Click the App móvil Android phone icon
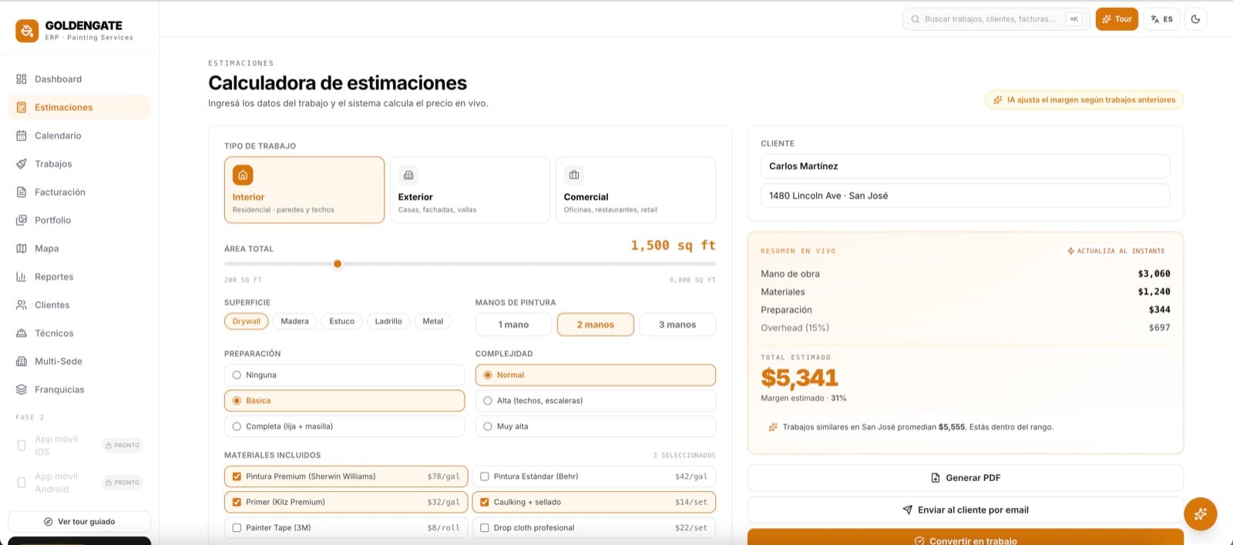Screen dimensions: 1233x545 click(x=22, y=483)
